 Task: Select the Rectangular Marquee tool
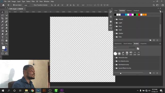[x=6, y=12]
